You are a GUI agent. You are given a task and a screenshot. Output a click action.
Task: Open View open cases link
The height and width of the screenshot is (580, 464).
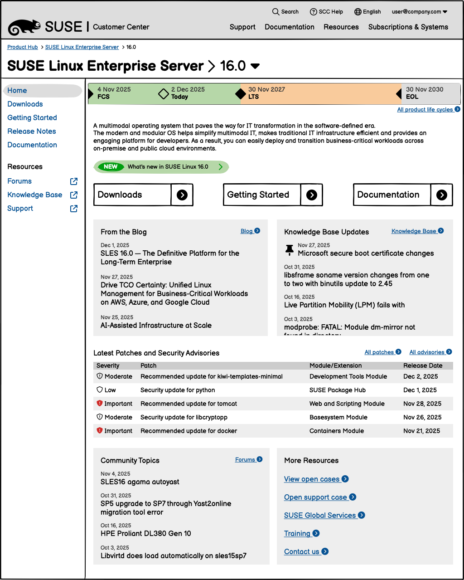pyautogui.click(x=316, y=479)
